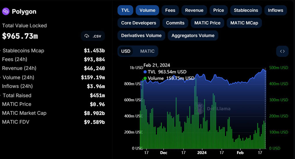The width and height of the screenshot is (295, 159).
Task: Toggle the Volume chart series
Action: tap(147, 10)
